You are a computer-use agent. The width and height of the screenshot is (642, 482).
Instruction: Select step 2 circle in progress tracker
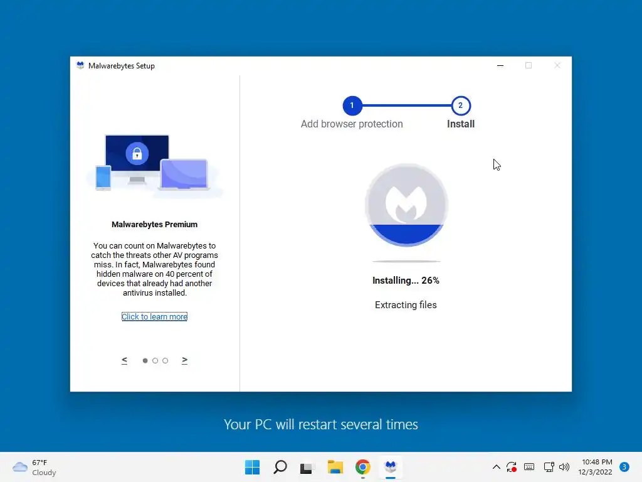click(x=461, y=105)
